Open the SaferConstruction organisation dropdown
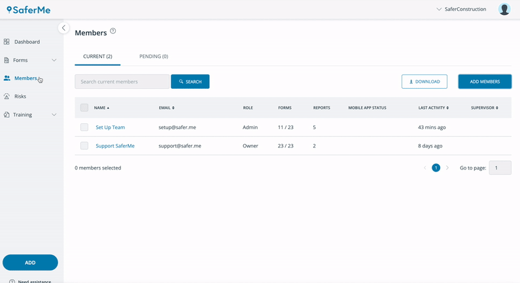The image size is (520, 283). click(461, 9)
